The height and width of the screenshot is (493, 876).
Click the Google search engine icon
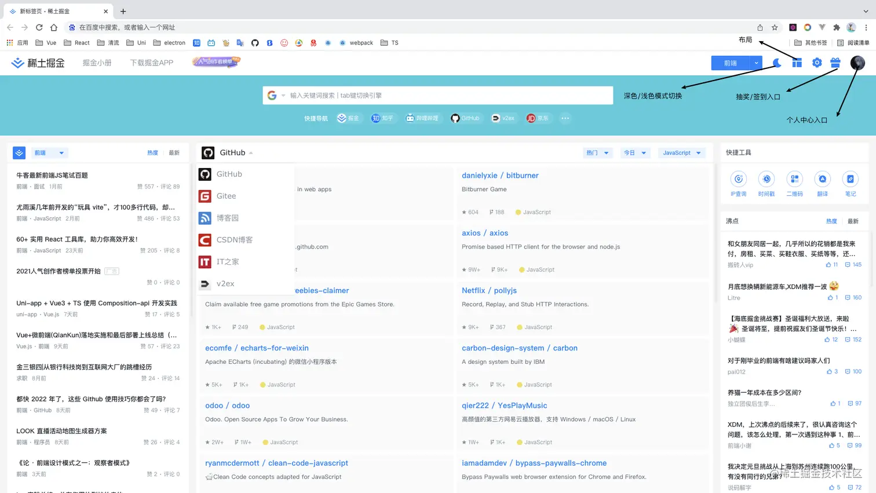pos(272,96)
